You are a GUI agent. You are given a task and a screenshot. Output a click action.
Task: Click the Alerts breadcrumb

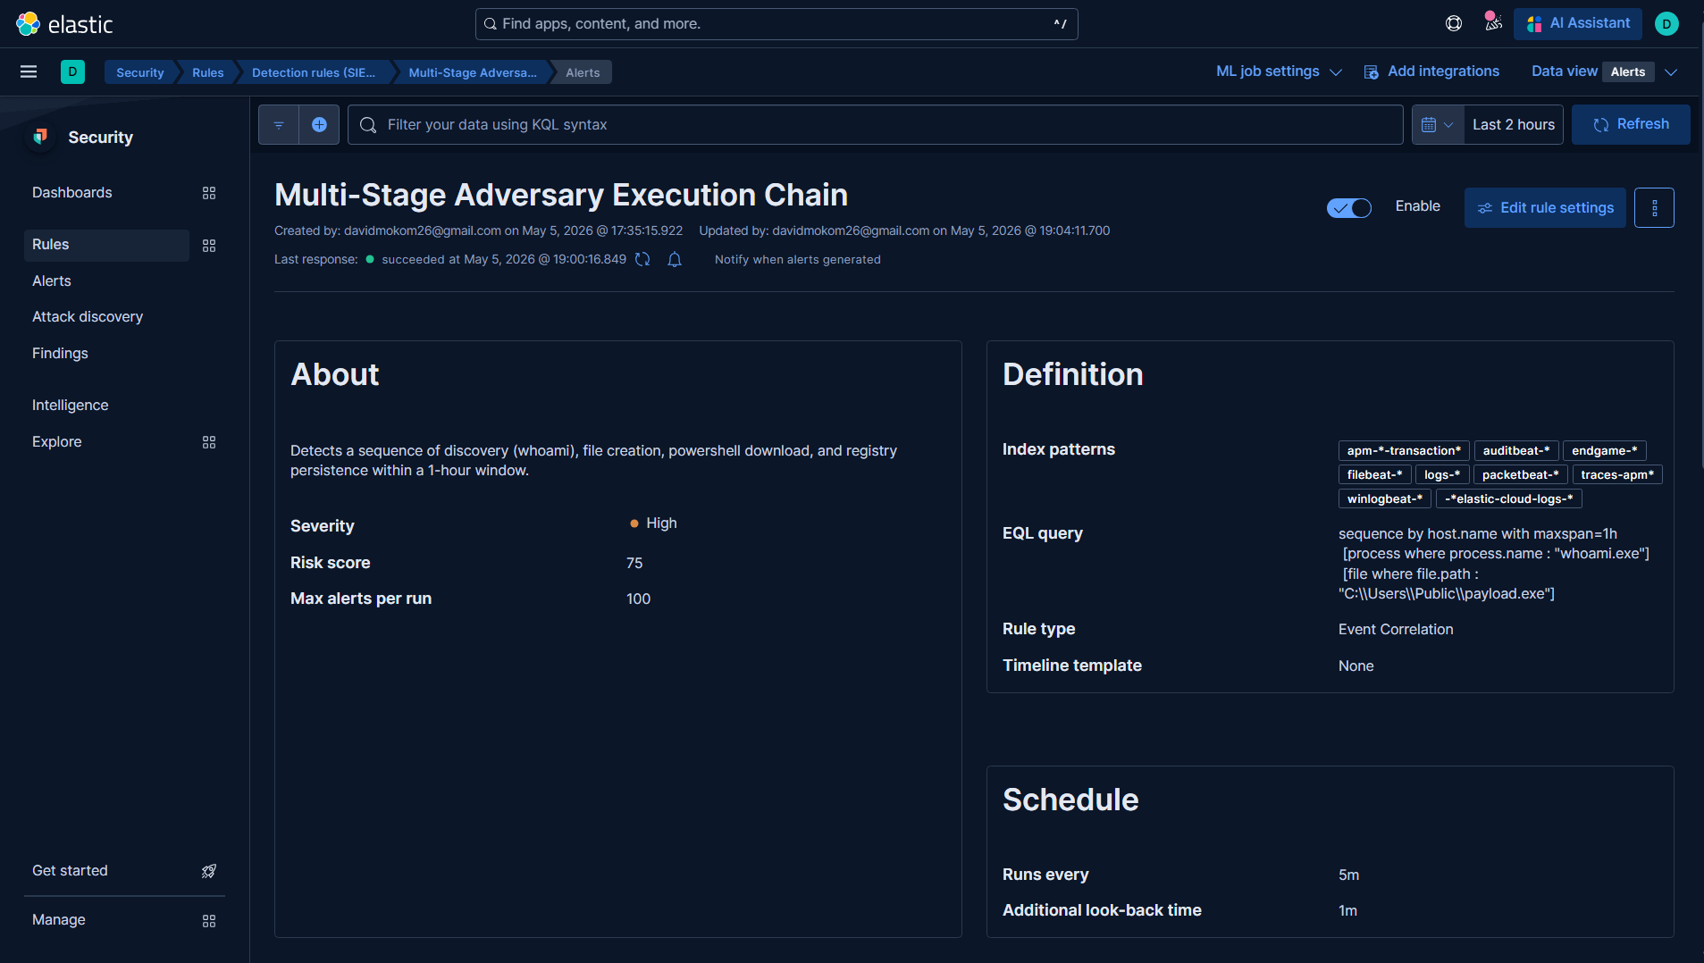tap(583, 72)
